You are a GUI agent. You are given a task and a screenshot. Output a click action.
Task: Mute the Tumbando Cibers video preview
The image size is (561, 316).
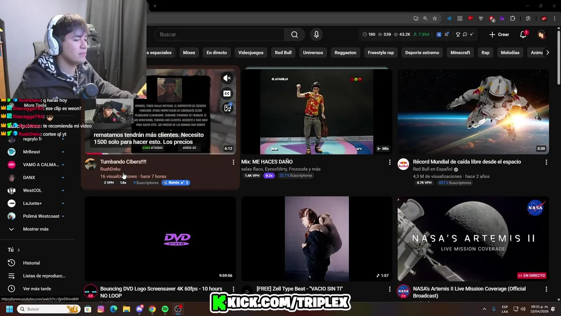click(227, 78)
